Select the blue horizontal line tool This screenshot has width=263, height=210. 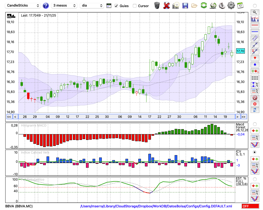point(255,32)
